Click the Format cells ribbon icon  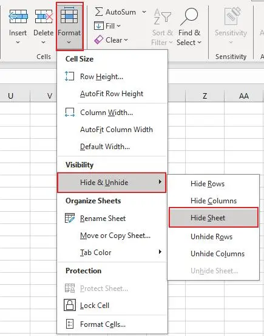(x=69, y=15)
